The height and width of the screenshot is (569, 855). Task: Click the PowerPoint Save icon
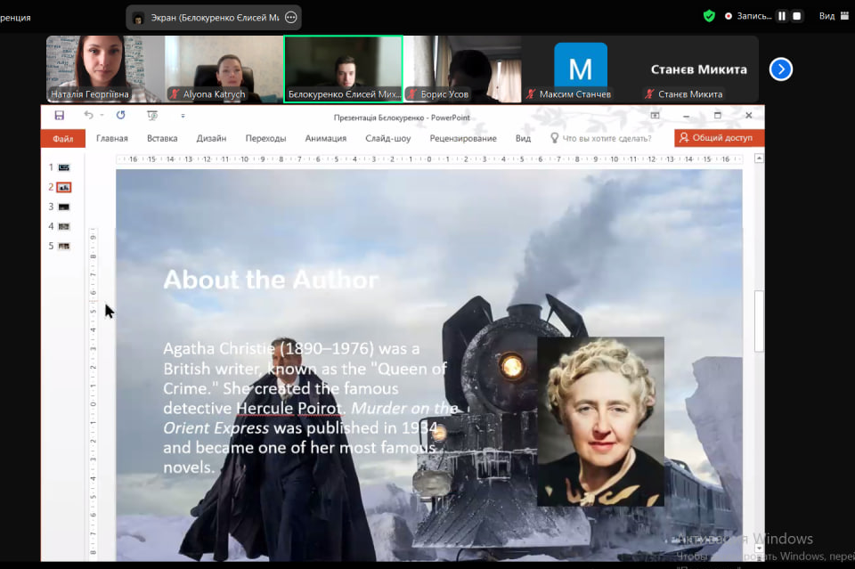click(x=59, y=116)
